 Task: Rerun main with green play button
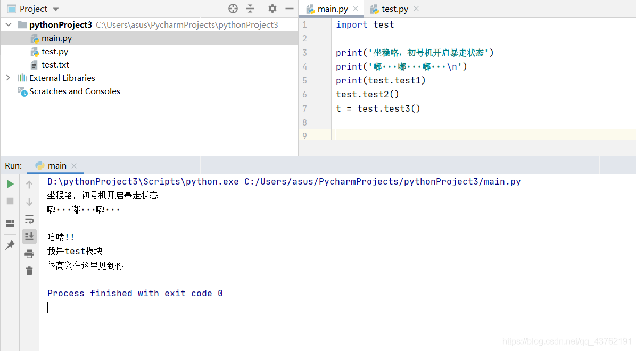[x=11, y=184]
